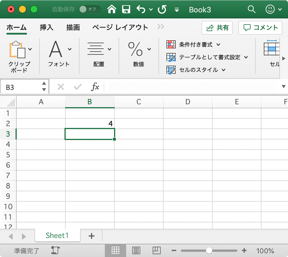Toggle 自動保存 (AutoSave) switch on

click(90, 9)
